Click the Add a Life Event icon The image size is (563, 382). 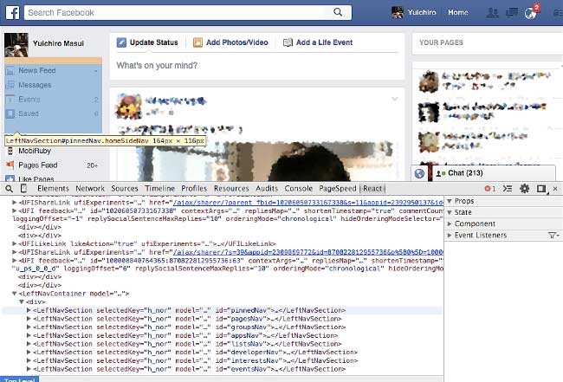point(288,42)
